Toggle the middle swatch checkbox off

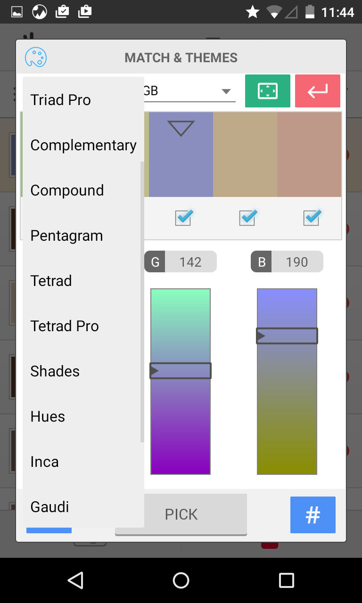tap(247, 218)
